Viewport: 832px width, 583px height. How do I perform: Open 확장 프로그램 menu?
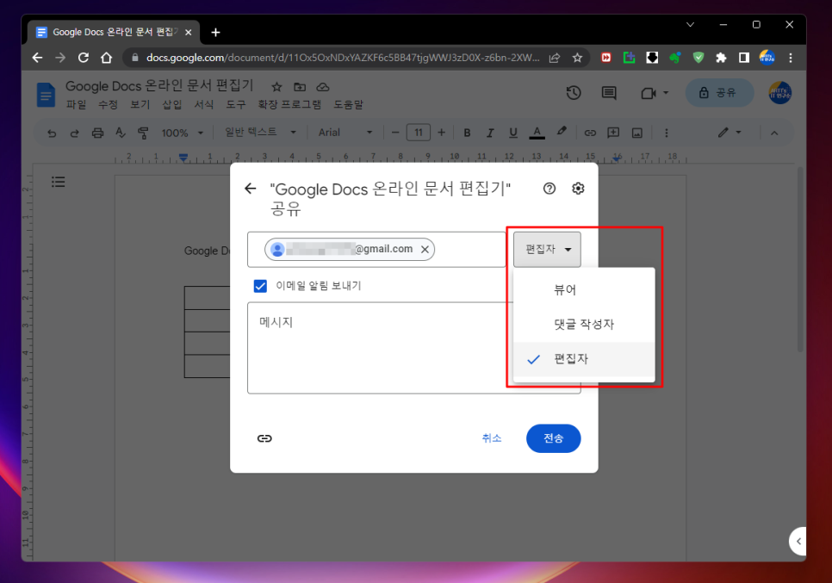289,104
